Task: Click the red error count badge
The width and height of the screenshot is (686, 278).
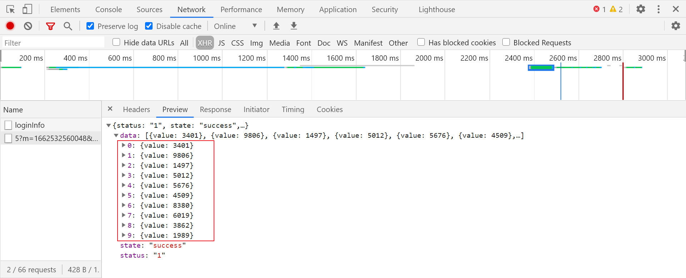Action: coord(599,9)
